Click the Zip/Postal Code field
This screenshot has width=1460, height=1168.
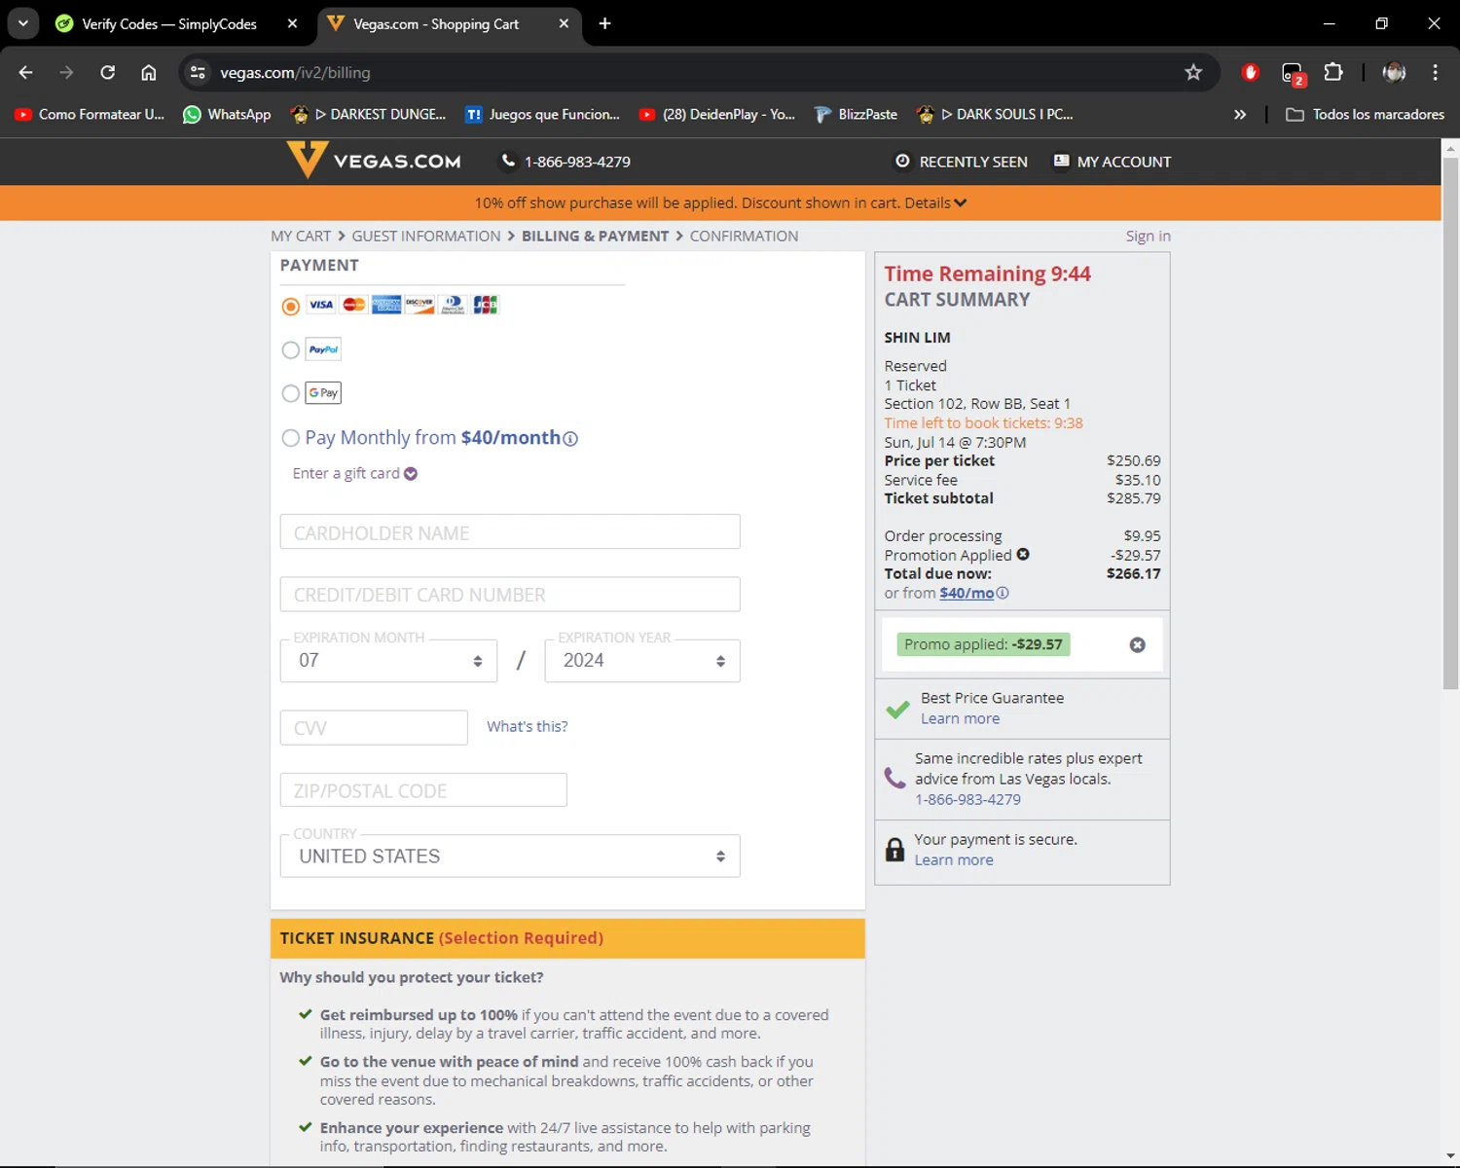click(x=423, y=790)
